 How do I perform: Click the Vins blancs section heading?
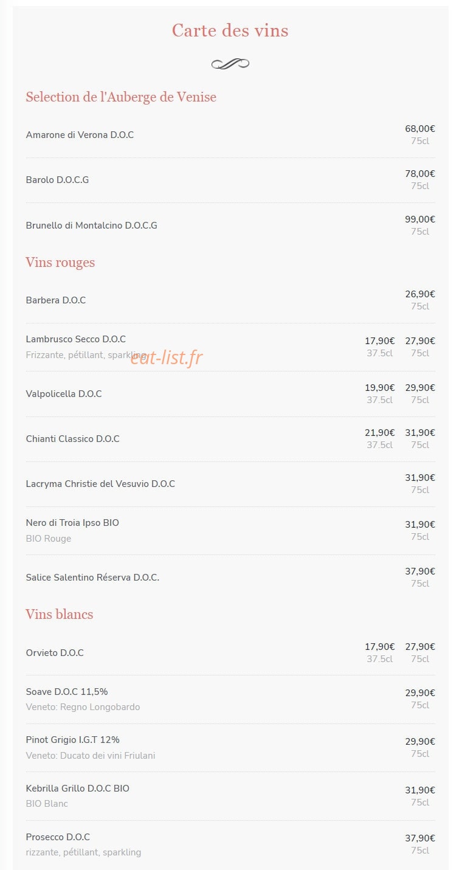(60, 614)
